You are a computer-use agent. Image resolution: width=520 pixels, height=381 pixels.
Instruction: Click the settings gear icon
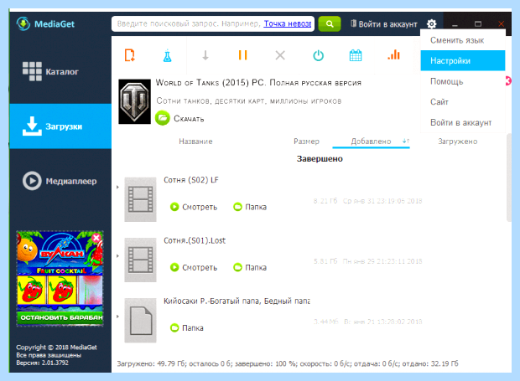[x=431, y=23]
